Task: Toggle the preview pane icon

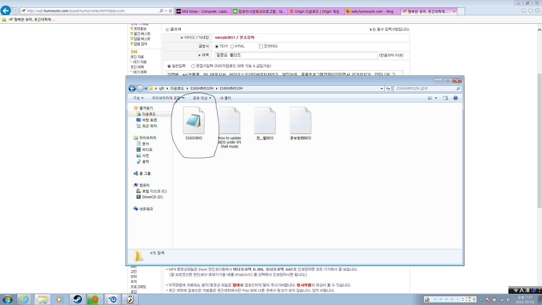Action: click(445, 98)
